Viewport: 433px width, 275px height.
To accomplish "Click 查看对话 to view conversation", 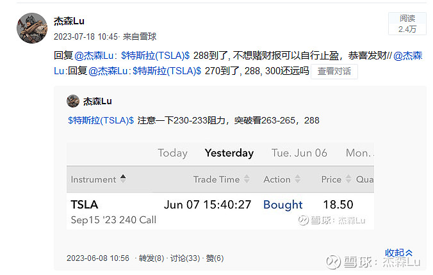I will (334, 72).
